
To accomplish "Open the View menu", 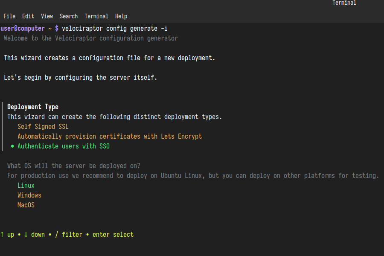I will pos(47,16).
